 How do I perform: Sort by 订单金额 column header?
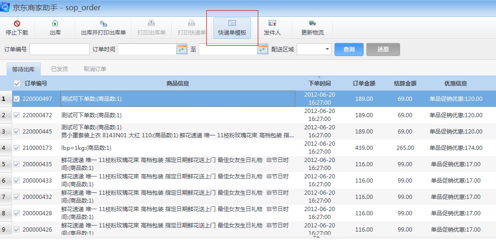[364, 84]
